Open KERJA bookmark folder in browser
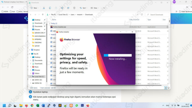The height and width of the screenshot is (108, 192). [5, 11]
